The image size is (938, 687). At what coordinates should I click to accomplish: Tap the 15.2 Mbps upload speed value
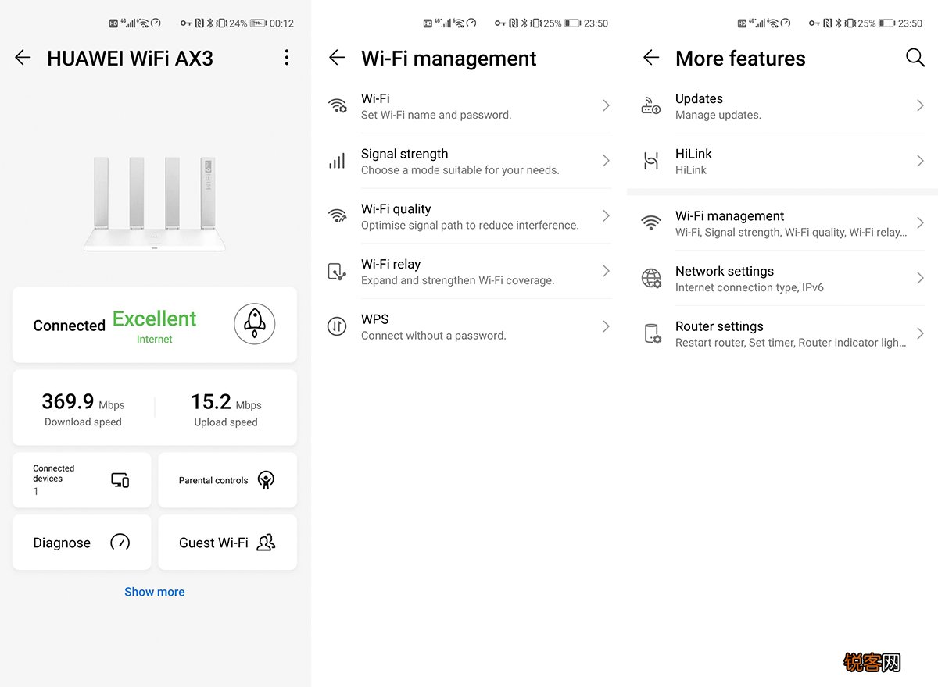coord(226,402)
